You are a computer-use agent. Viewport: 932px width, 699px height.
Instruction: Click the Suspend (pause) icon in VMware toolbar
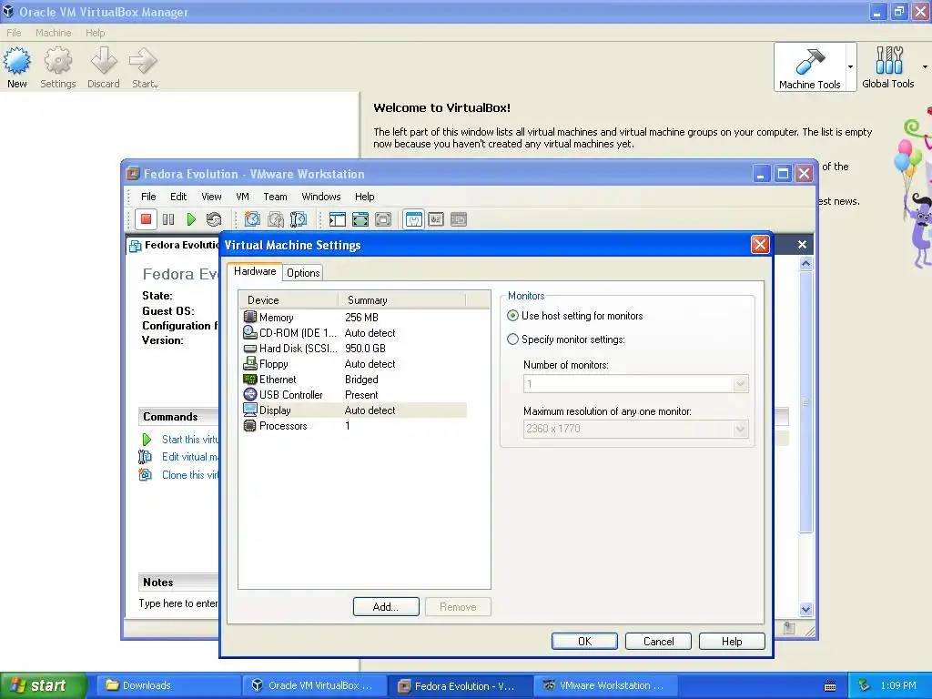[168, 219]
